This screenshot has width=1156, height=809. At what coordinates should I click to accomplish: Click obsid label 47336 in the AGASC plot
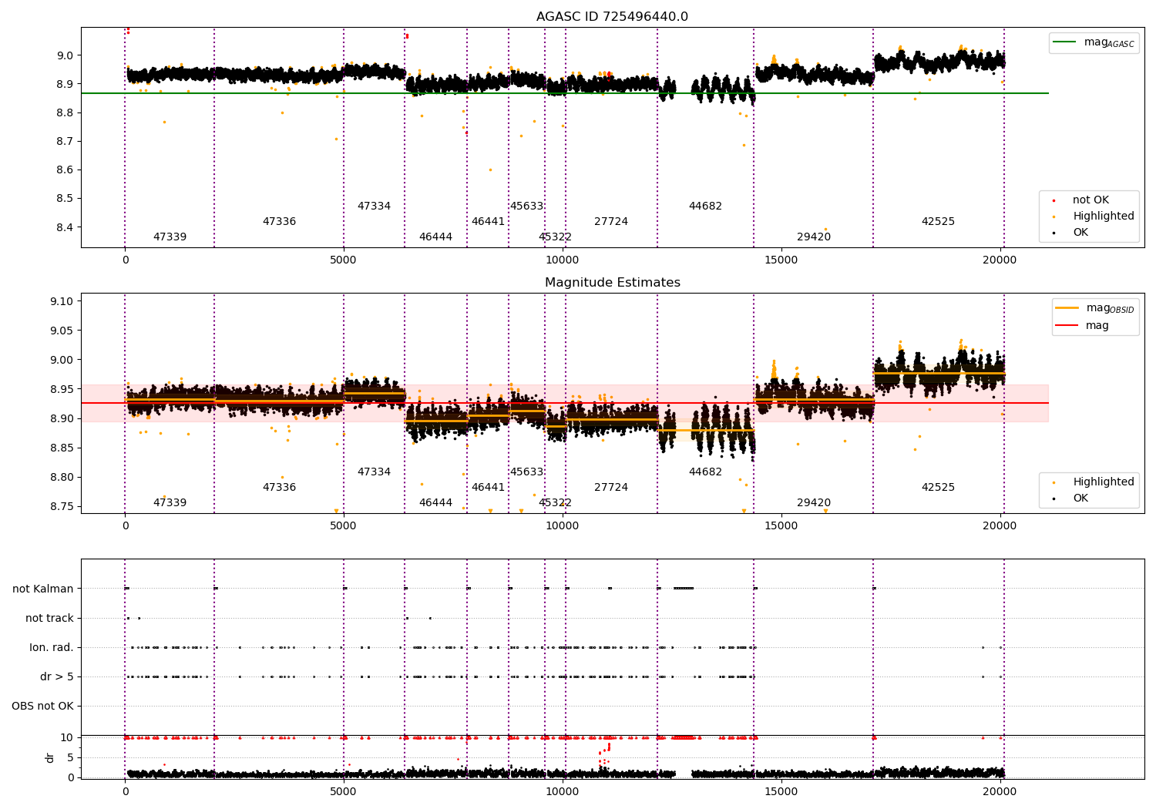279,222
